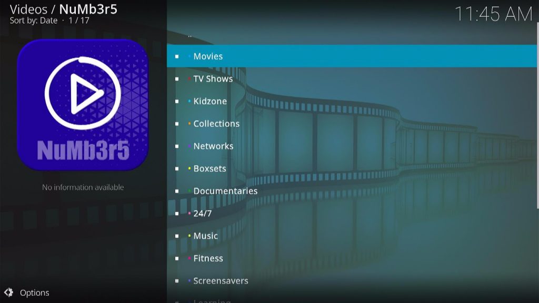Click the 11:45 AM clock

coord(493,14)
